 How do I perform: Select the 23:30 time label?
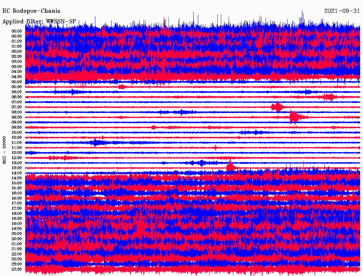coord(17,269)
